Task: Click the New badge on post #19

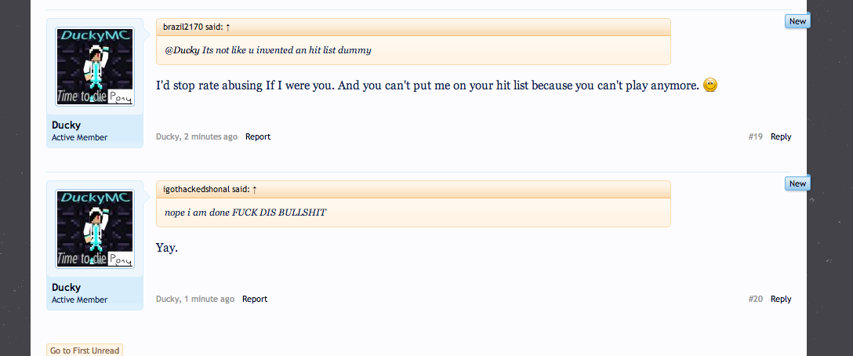Action: 797,21
